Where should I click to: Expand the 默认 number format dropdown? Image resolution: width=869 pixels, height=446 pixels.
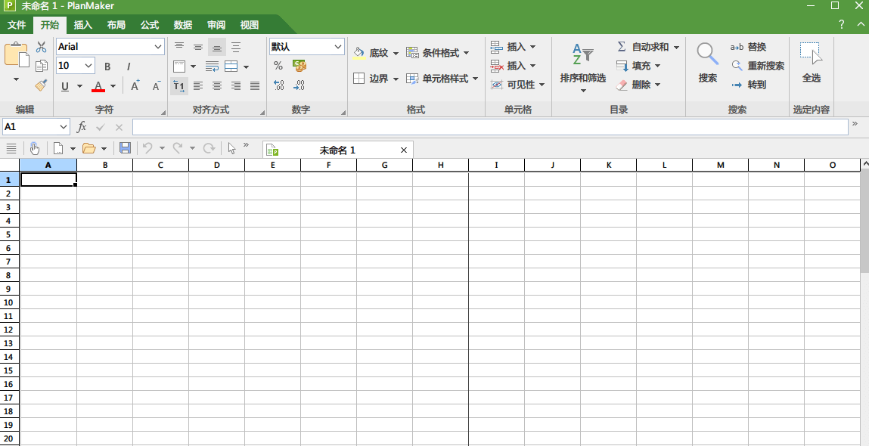[x=337, y=47]
